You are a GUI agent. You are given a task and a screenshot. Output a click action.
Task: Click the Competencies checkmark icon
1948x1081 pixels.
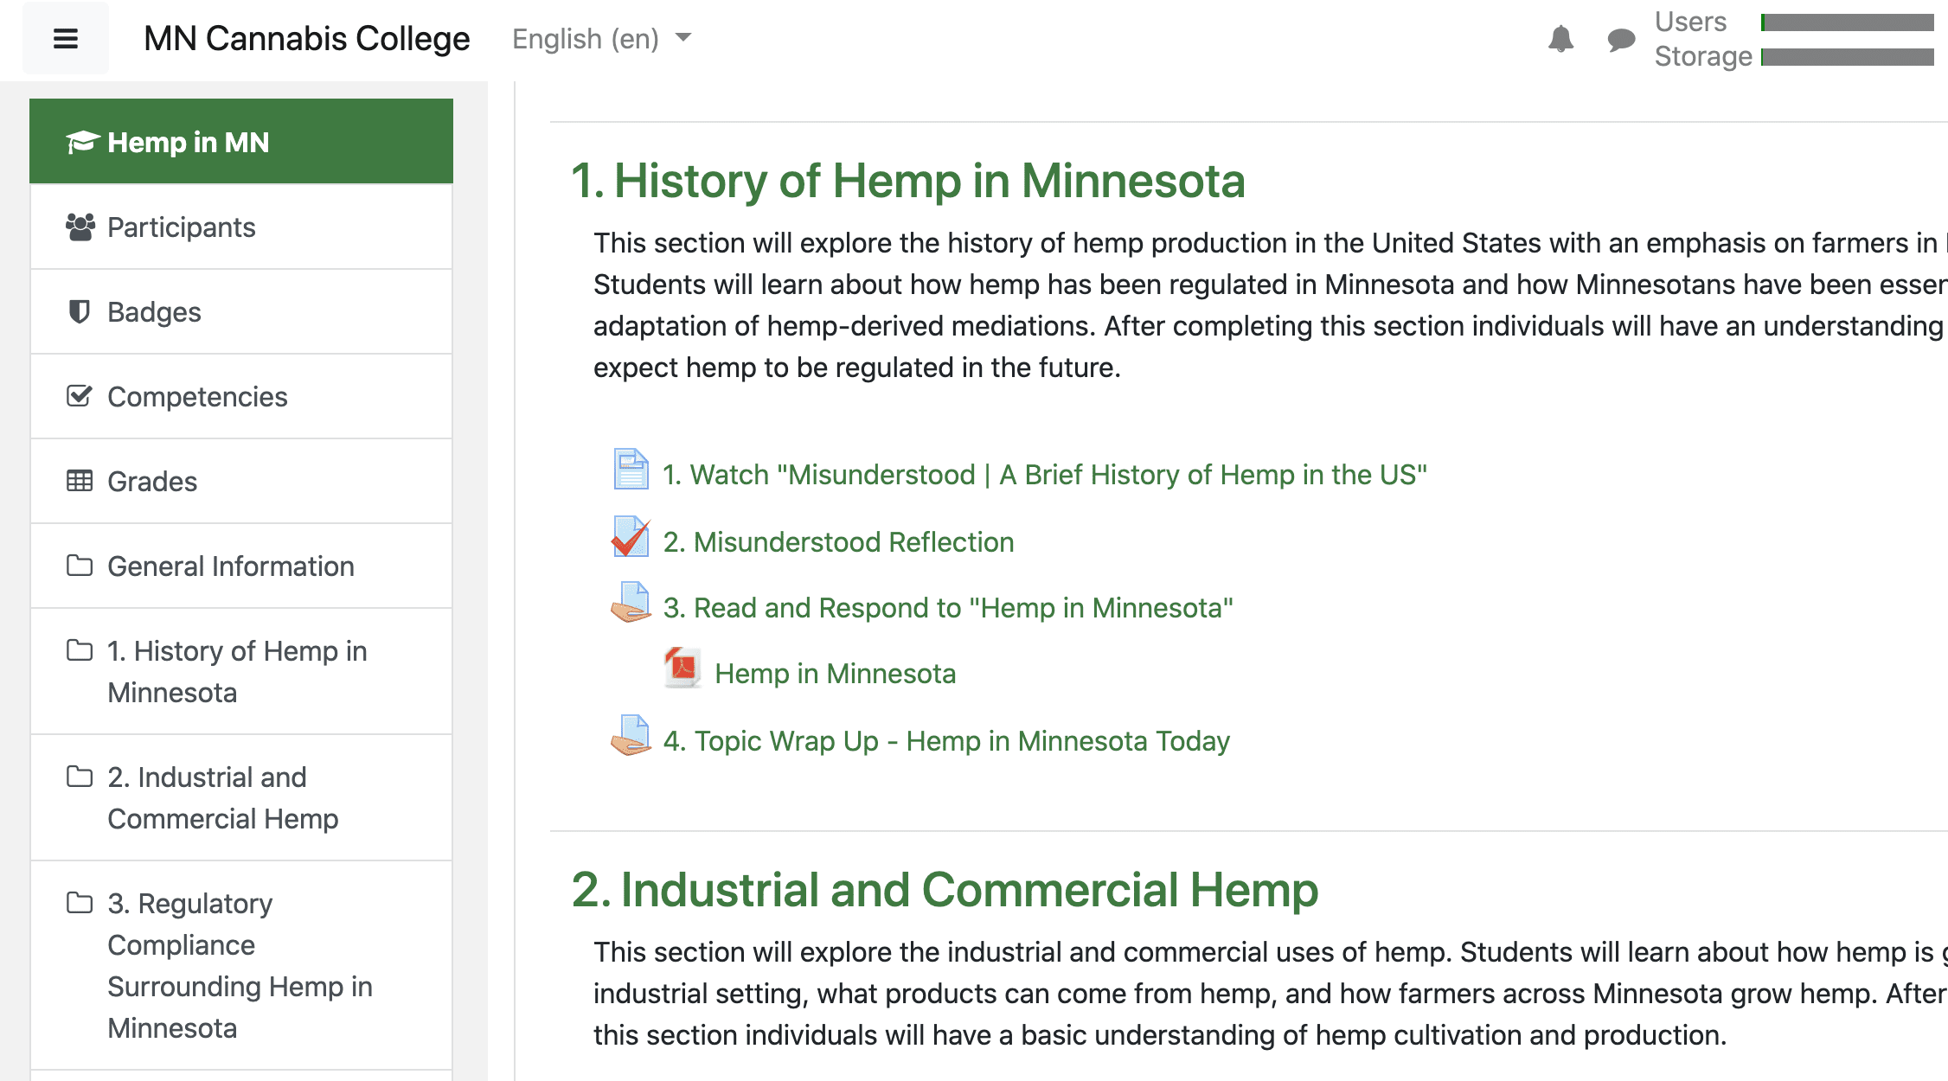(79, 396)
